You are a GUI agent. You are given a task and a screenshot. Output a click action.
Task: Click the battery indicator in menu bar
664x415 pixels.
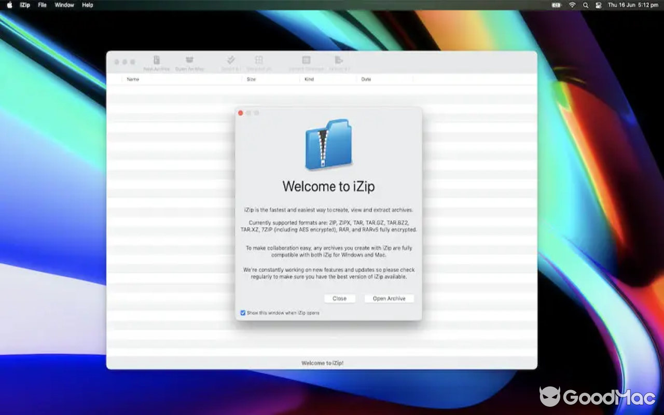point(556,5)
